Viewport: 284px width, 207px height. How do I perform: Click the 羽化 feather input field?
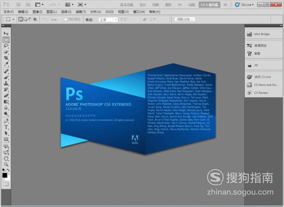(x=56, y=19)
